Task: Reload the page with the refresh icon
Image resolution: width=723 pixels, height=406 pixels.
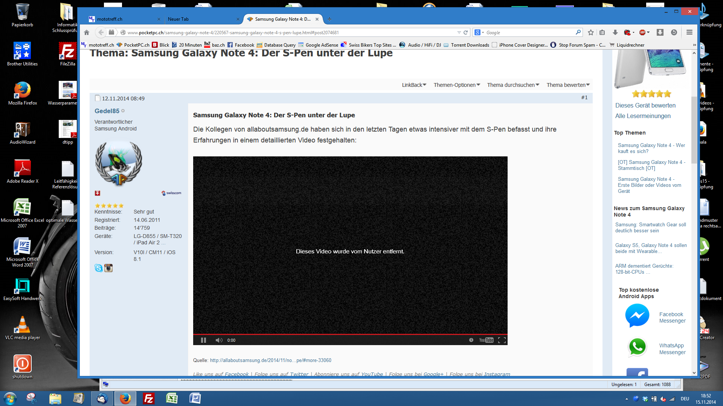Action: [466, 32]
